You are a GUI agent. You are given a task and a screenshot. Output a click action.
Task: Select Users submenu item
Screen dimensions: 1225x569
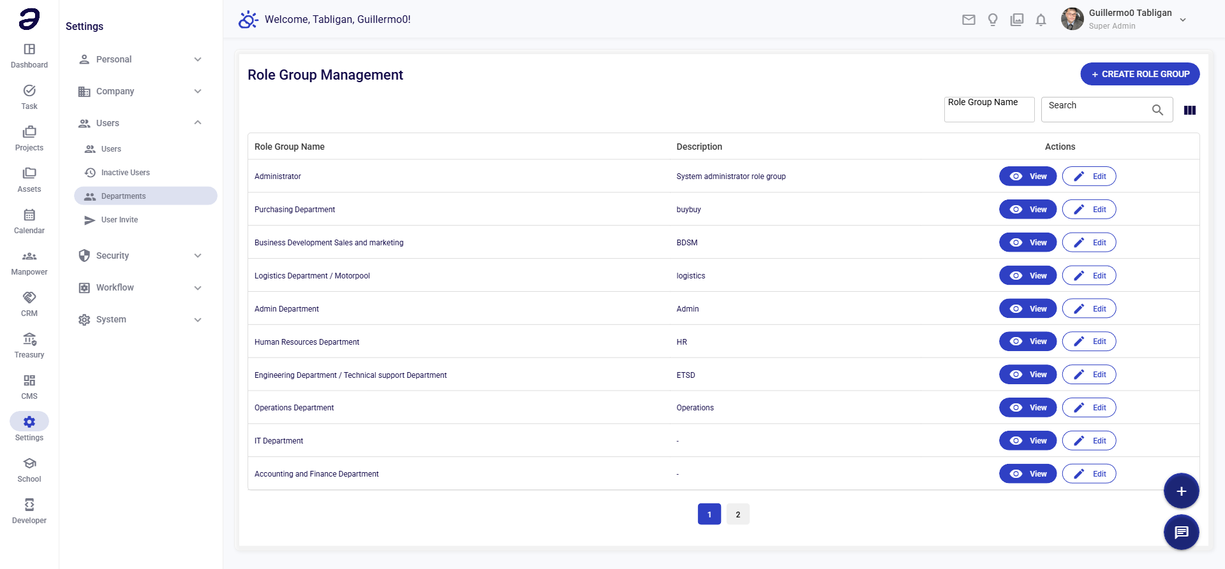145,149
